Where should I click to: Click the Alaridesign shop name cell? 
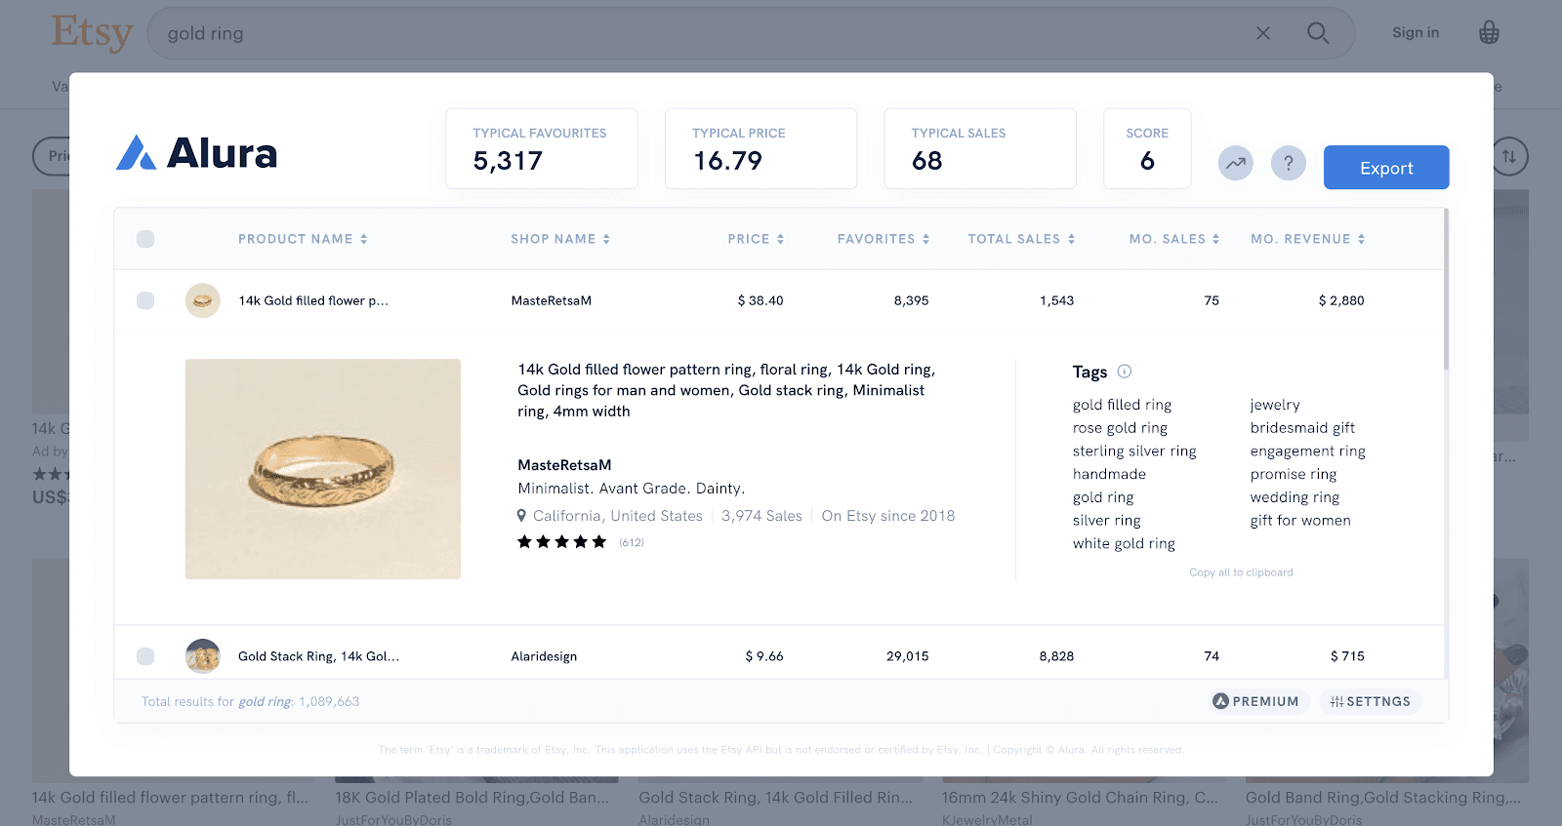544,656
